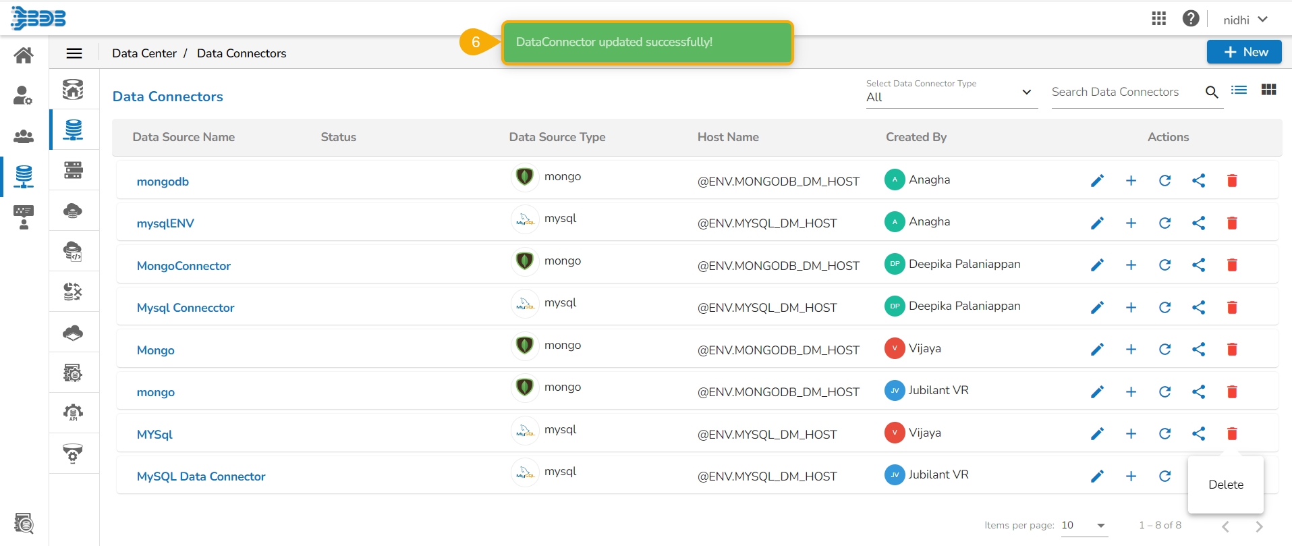The height and width of the screenshot is (546, 1292).
Task: Choose Delete from the popup menu
Action: click(x=1225, y=485)
